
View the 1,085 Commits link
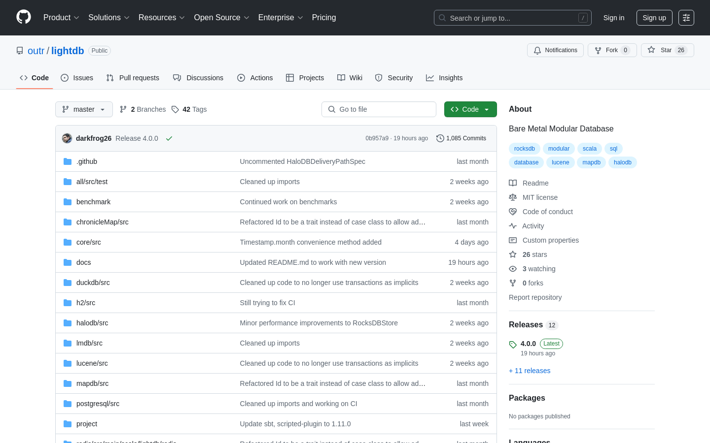(x=461, y=138)
